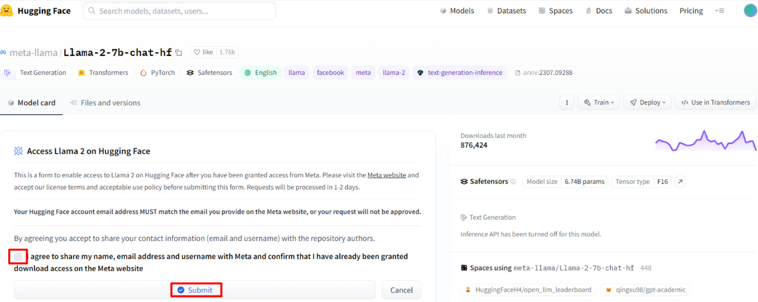This screenshot has width=758, height=302.
Task: Check the agree to share information checkbox
Action: [x=18, y=257]
